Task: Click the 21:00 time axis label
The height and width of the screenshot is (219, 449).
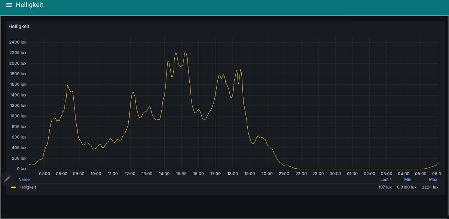Action: click(284, 174)
